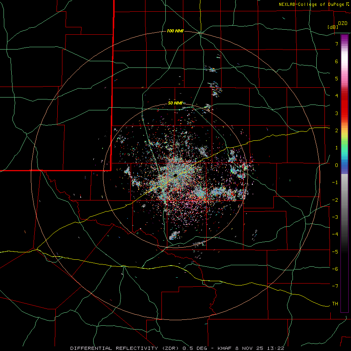Click the KMAF station identifier
The height and width of the screenshot is (351, 351).
(226, 348)
